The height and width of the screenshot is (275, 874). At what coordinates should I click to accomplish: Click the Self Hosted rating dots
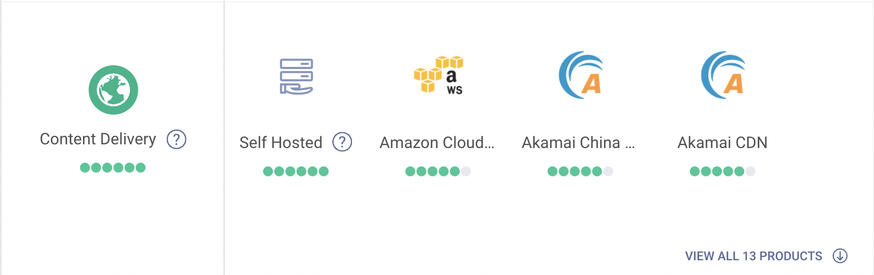coord(296,171)
